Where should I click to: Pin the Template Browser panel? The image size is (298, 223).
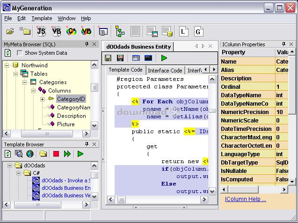tap(87, 144)
